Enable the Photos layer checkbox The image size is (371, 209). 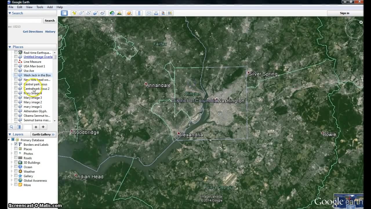[16, 154]
